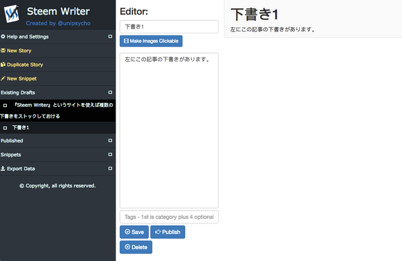Image resolution: width=402 pixels, height=261 pixels.
Task: Open Help and Settings in the sidebar
Action: (58, 36)
